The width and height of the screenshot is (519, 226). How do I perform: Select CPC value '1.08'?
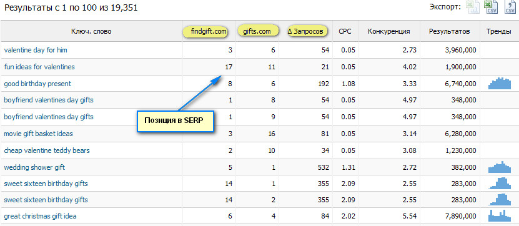(348, 84)
